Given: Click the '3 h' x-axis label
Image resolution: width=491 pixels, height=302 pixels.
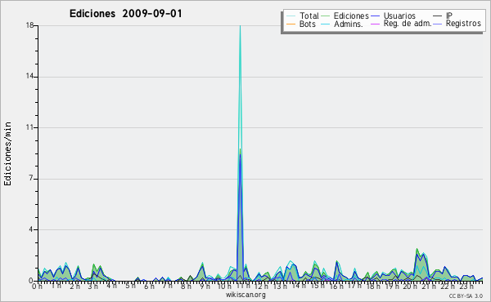Looking at the screenshot, I should pos(93,286).
